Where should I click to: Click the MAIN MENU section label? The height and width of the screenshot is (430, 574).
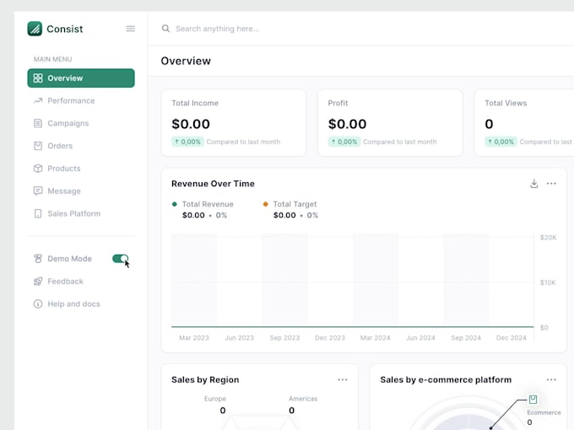coord(52,59)
